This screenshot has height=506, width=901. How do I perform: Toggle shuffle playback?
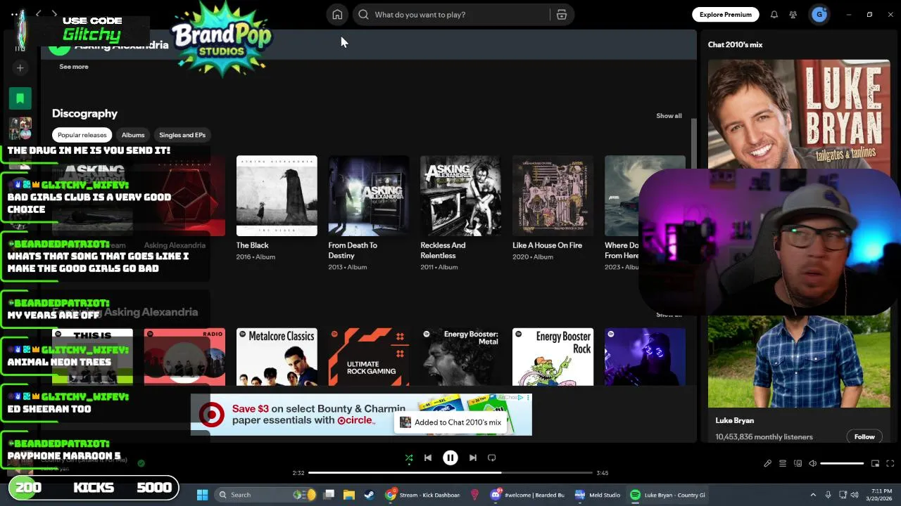[409, 458]
